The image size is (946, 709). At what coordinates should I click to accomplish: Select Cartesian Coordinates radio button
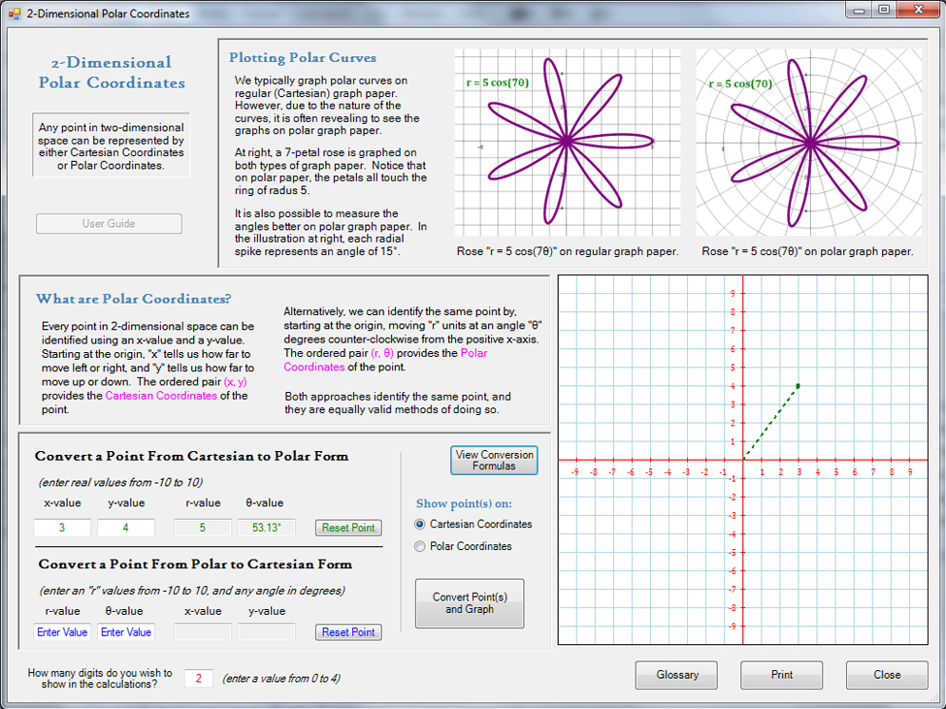tap(420, 524)
